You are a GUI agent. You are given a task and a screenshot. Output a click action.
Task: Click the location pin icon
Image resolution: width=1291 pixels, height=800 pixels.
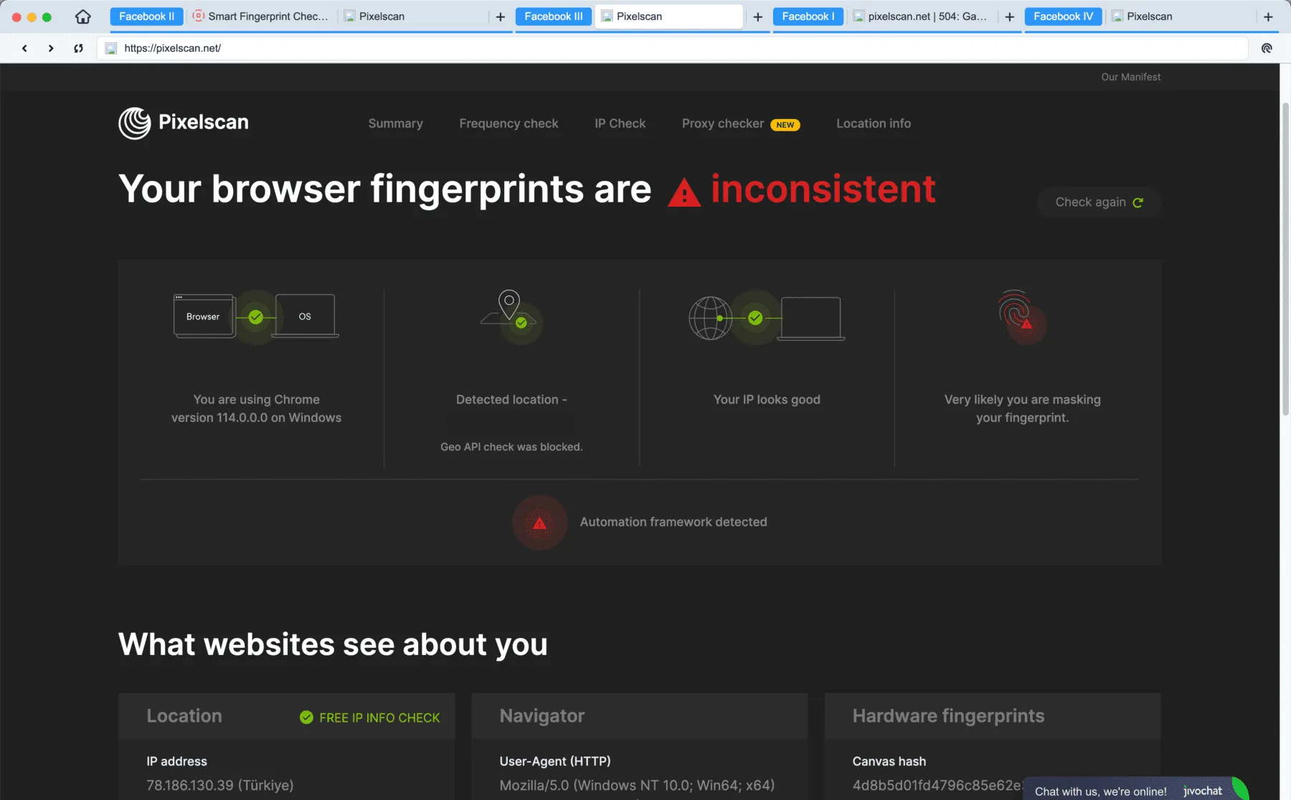coord(509,303)
